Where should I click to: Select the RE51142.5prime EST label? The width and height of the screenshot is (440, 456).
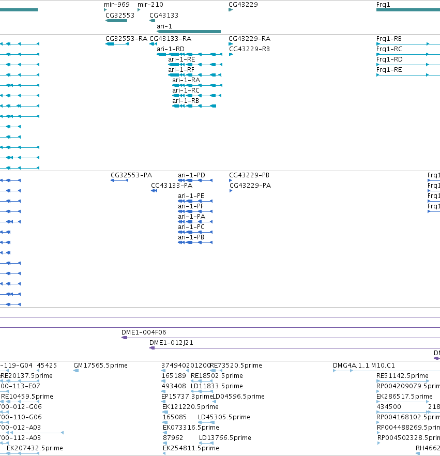[x=402, y=376]
